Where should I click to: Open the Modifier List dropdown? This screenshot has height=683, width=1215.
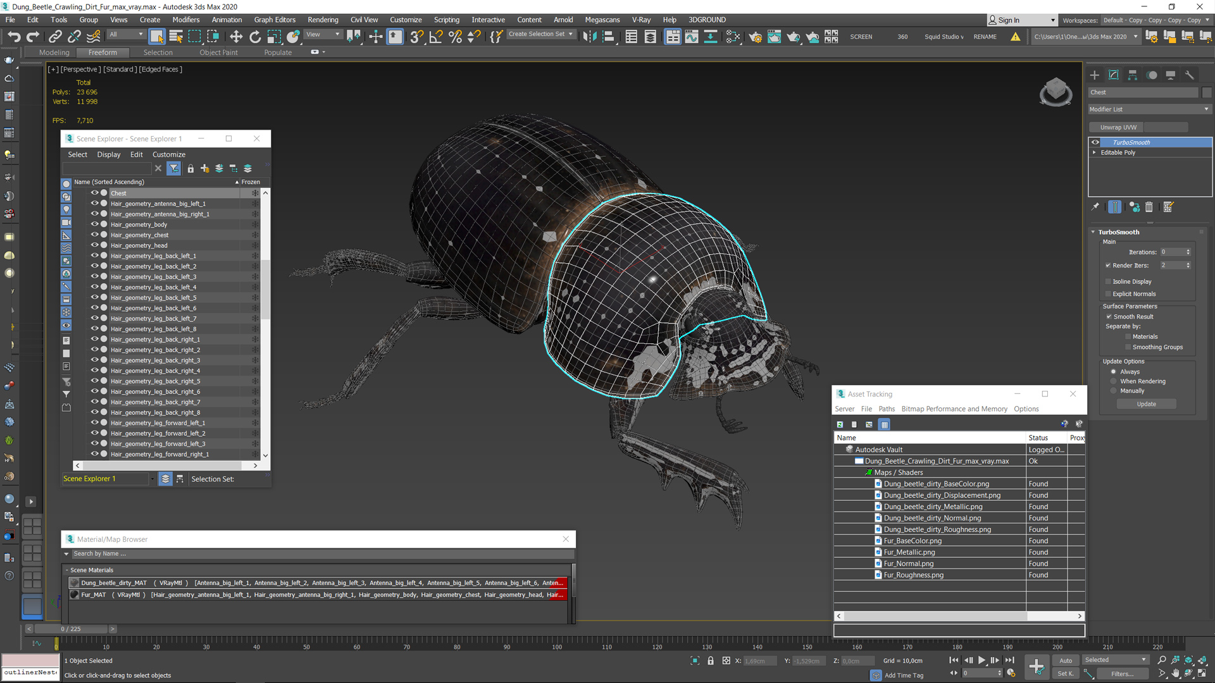[1149, 109]
